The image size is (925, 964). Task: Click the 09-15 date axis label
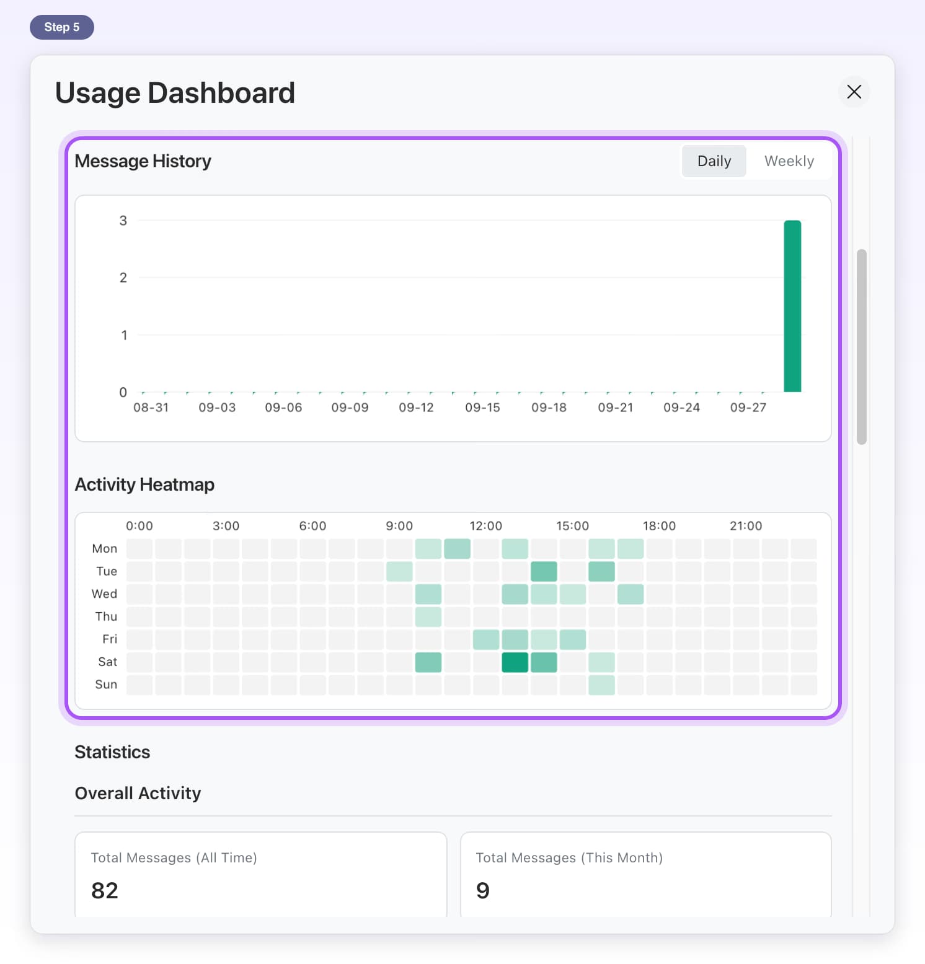point(482,408)
